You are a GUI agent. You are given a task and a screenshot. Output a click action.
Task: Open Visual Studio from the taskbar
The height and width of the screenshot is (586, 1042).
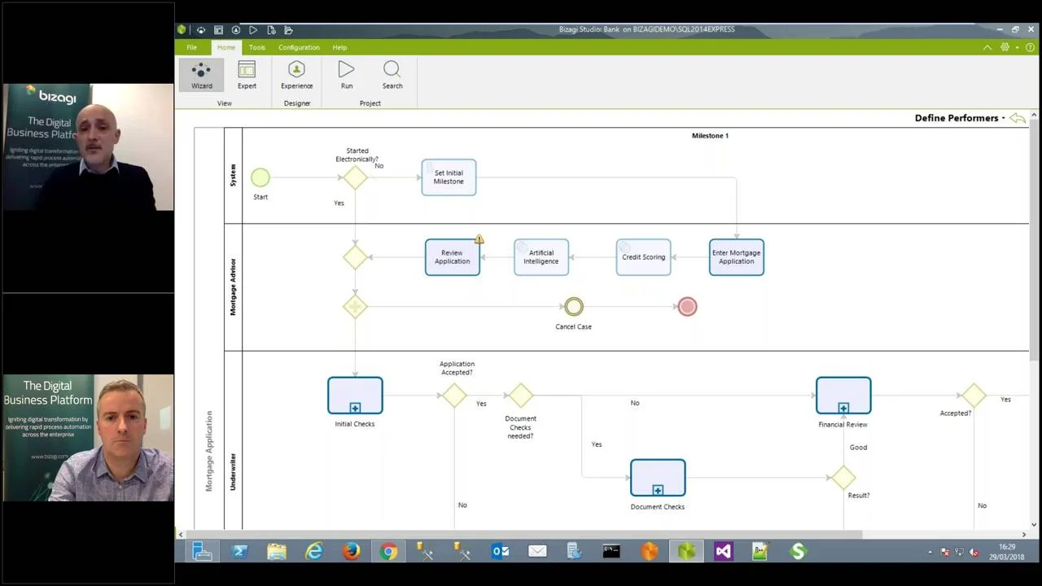723,552
